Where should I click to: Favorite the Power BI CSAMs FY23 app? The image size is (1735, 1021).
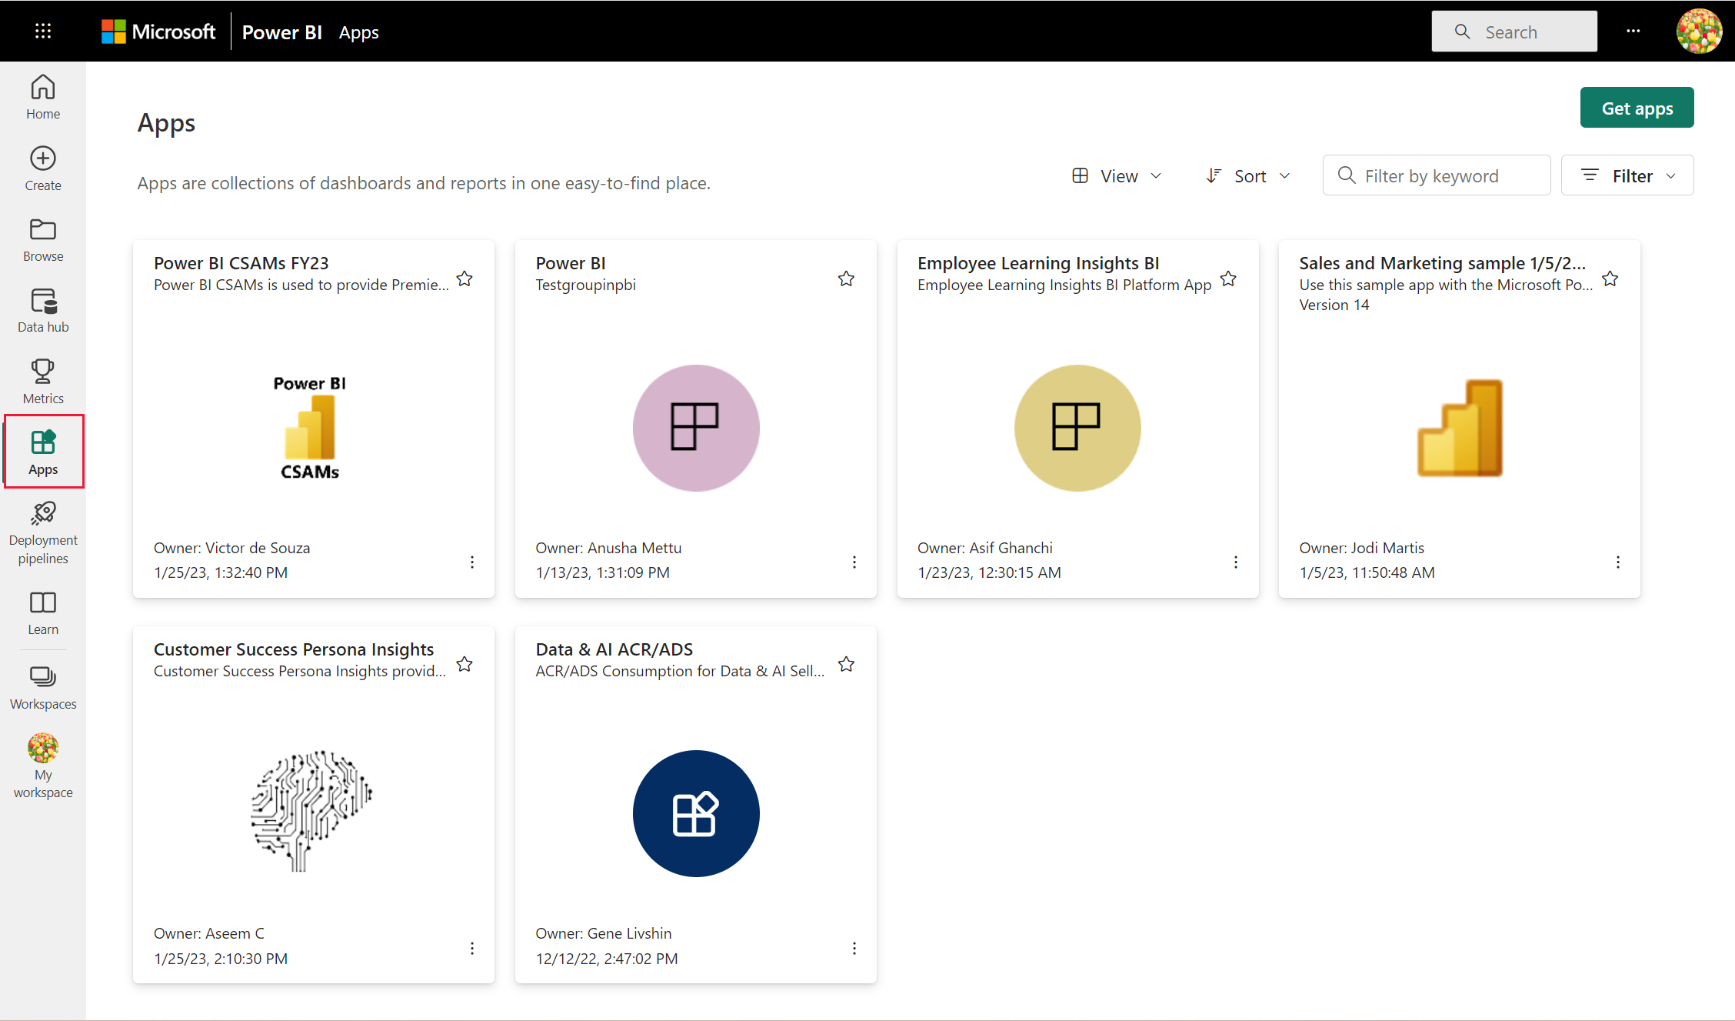coord(465,279)
